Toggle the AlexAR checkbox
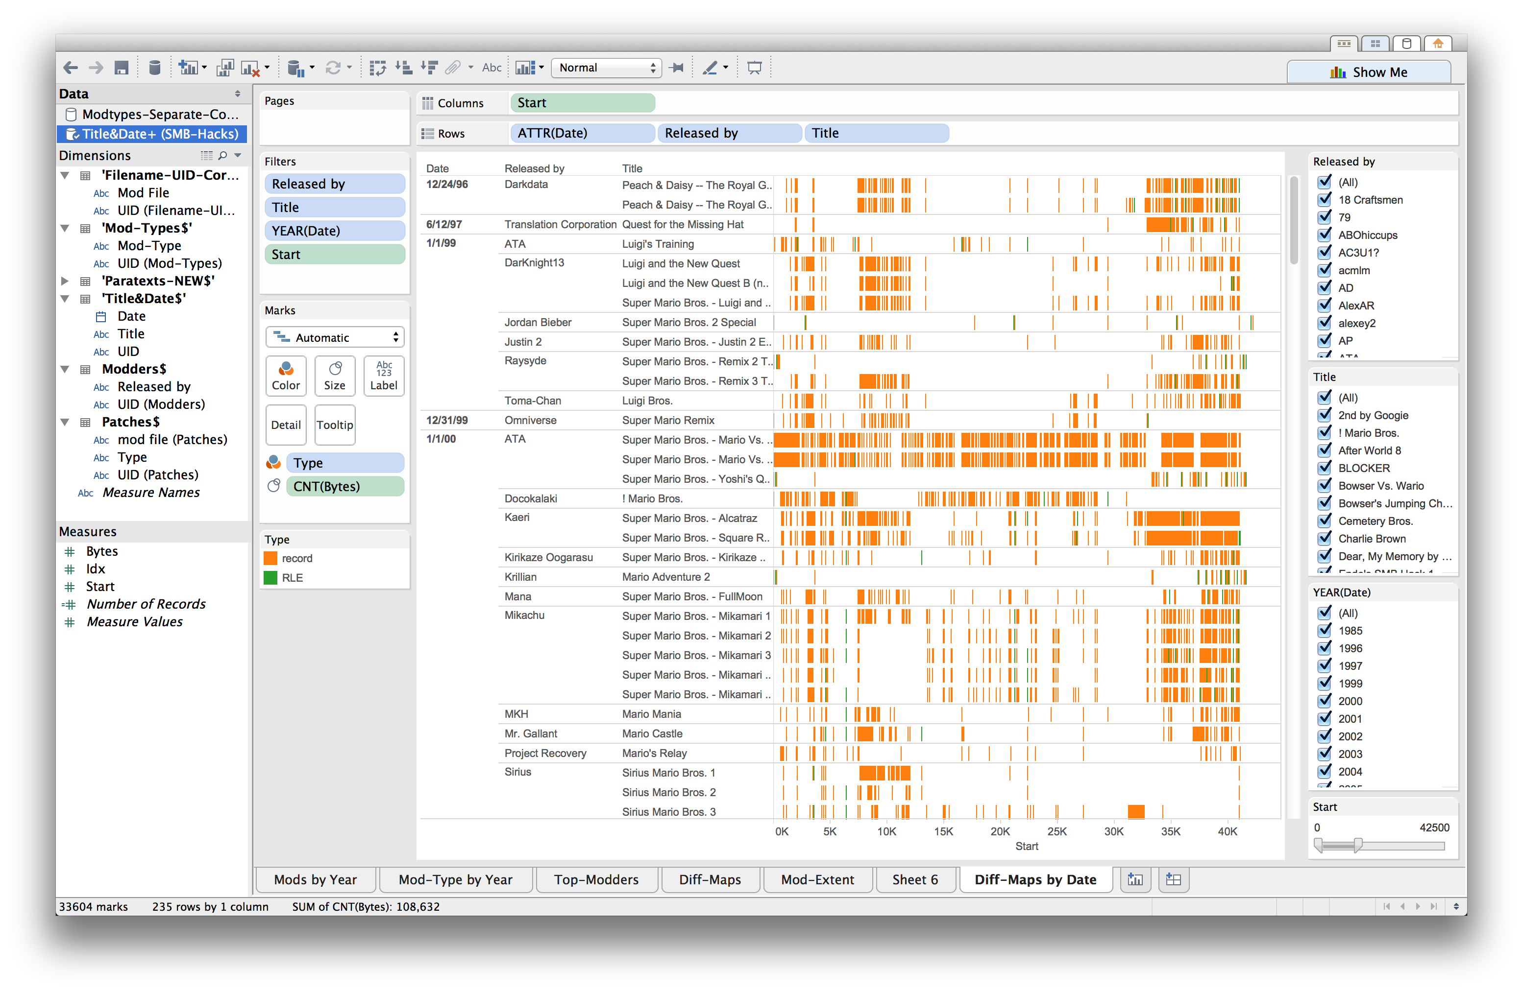The image size is (1523, 993). (x=1324, y=305)
